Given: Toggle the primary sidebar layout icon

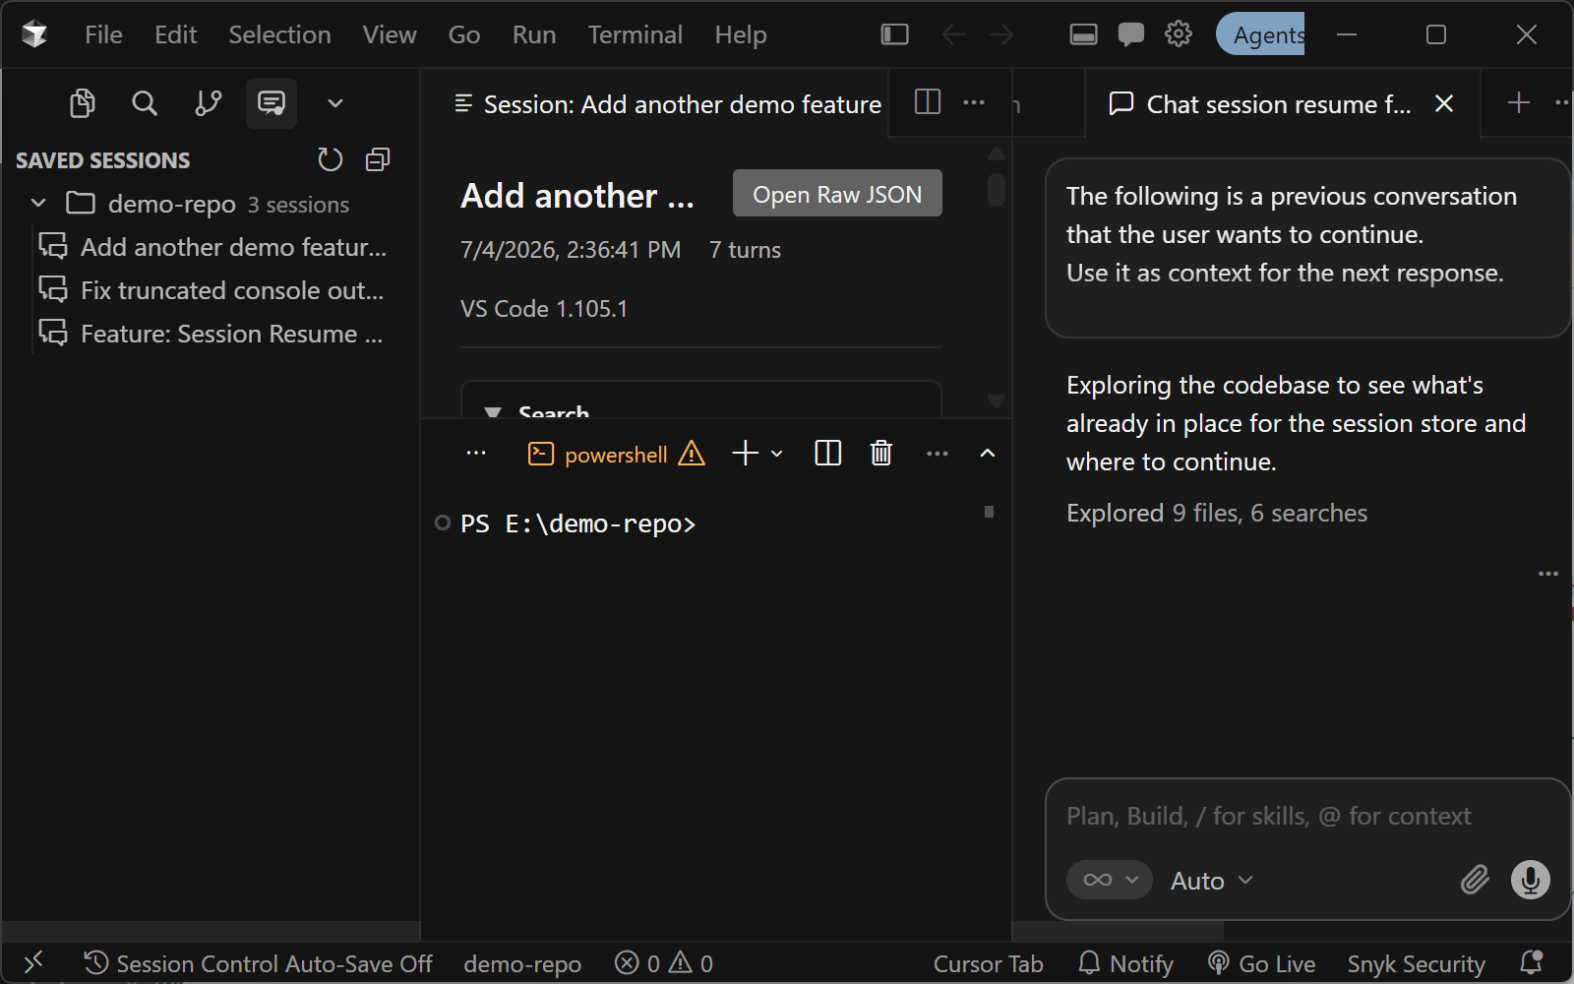Looking at the screenshot, I should [x=894, y=34].
